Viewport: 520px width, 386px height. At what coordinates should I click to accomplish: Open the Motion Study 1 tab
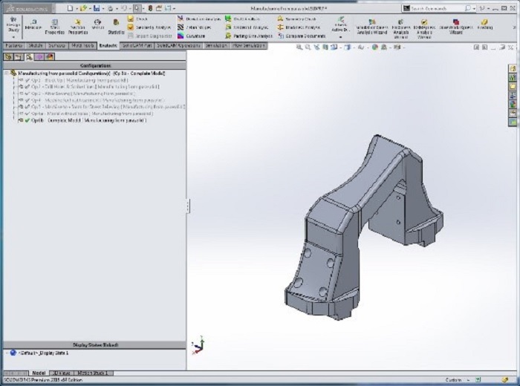pos(91,373)
